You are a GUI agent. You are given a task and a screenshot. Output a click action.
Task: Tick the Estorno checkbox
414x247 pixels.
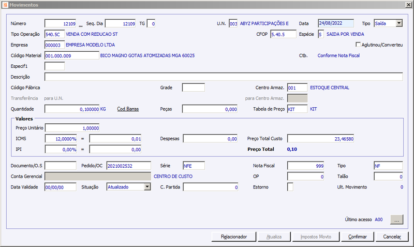tap(290, 187)
